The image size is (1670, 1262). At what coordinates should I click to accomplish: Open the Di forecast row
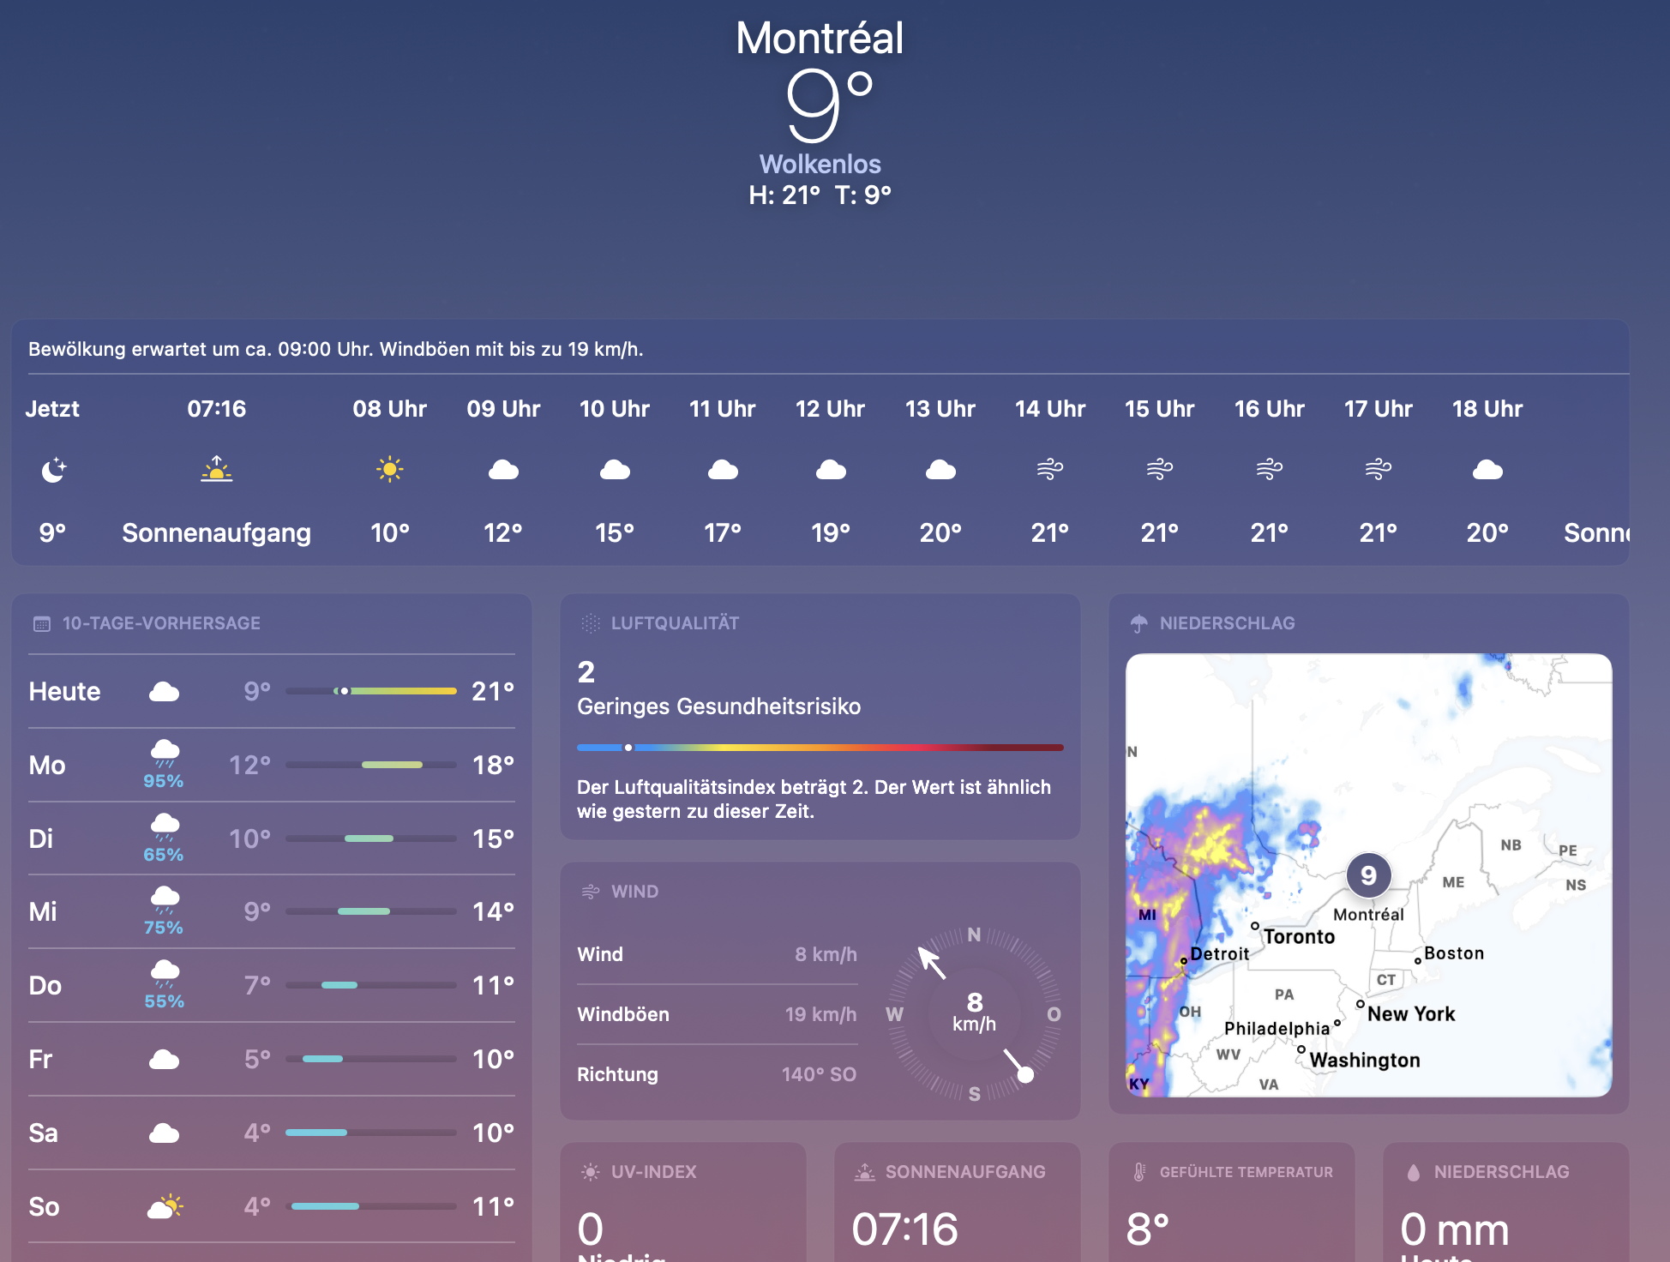(271, 838)
